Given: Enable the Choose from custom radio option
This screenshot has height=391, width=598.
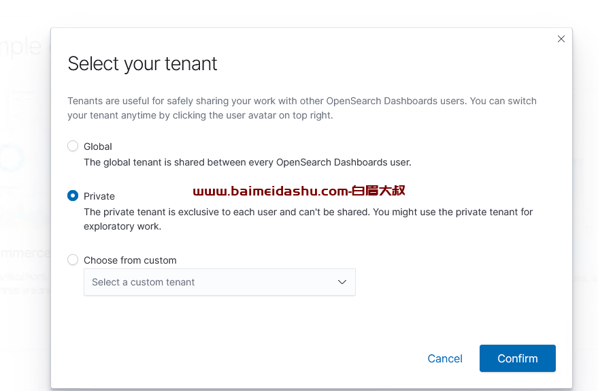Looking at the screenshot, I should tap(73, 260).
